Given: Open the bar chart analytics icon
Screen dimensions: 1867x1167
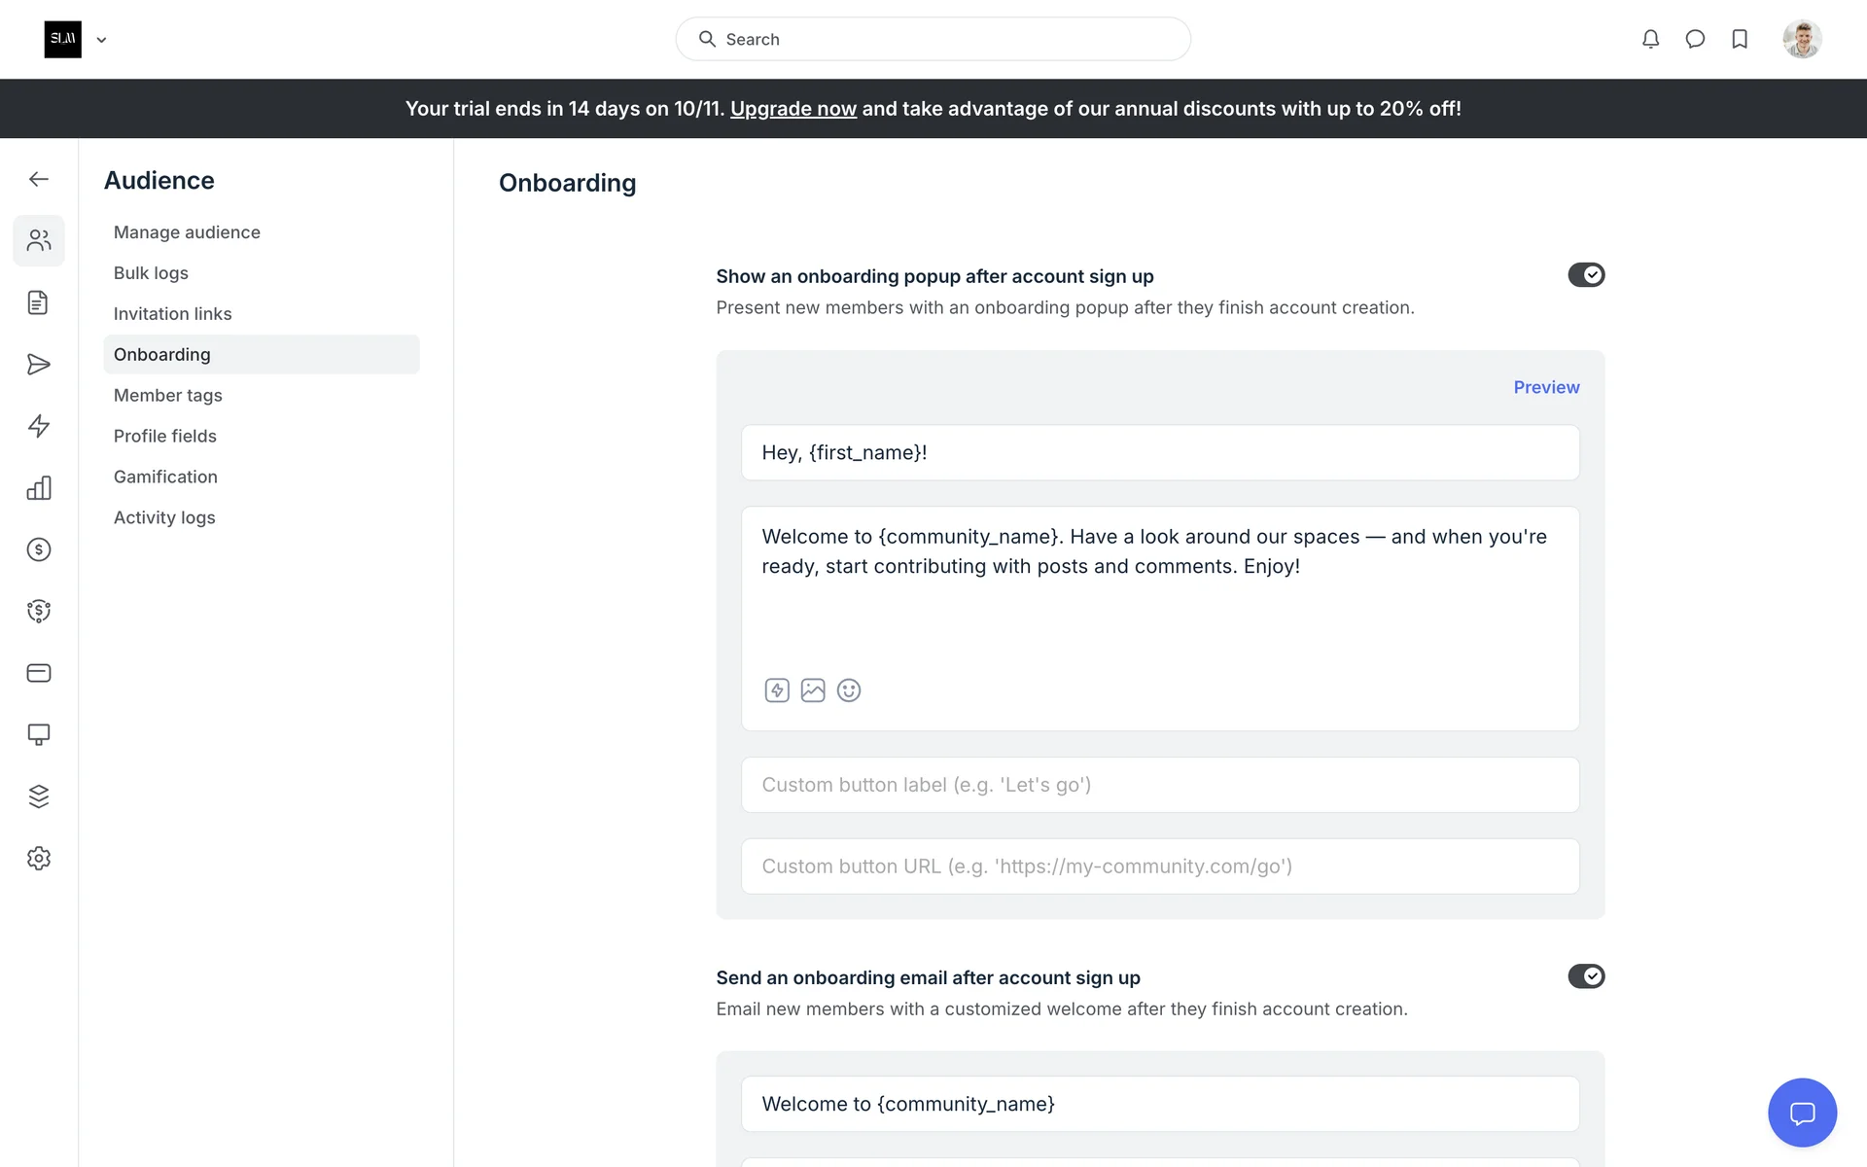Looking at the screenshot, I should point(39,488).
